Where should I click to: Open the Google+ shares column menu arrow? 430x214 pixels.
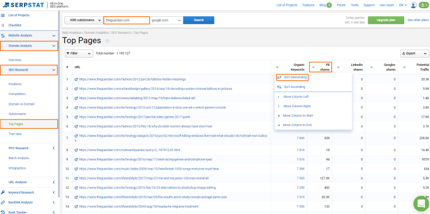(372, 67)
